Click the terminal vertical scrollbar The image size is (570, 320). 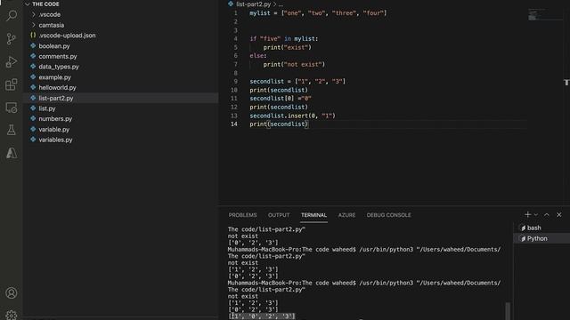click(x=508, y=310)
